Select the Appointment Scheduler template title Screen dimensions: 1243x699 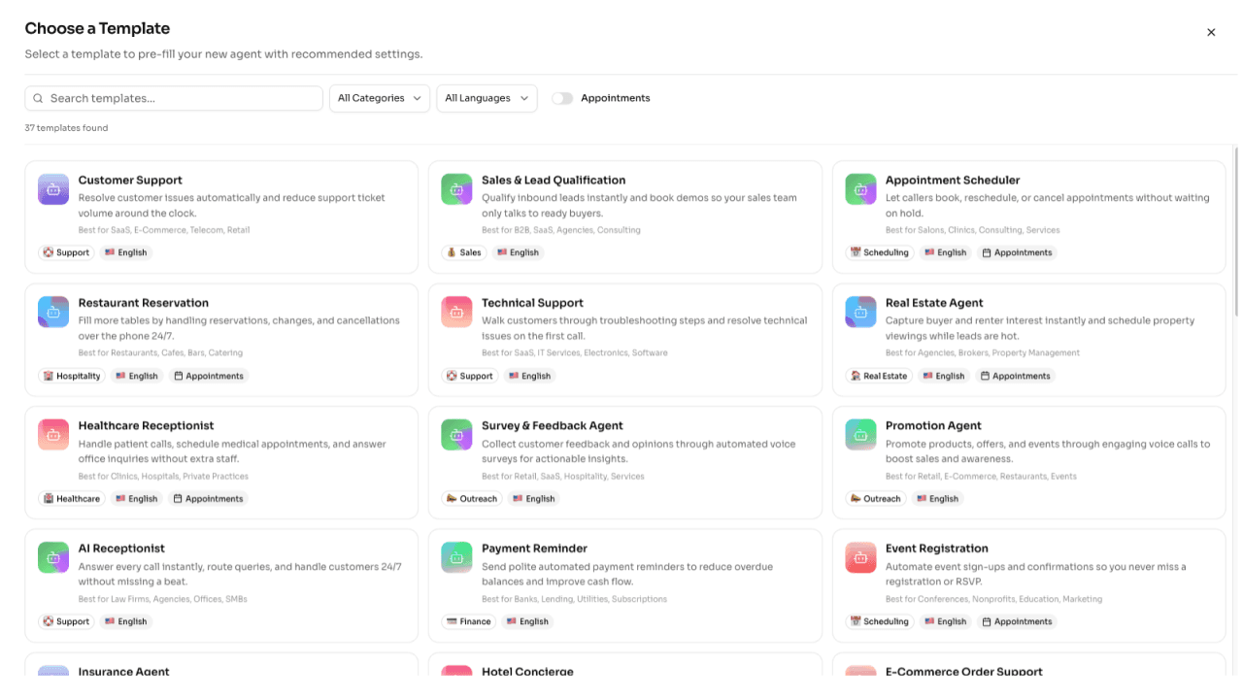click(953, 180)
